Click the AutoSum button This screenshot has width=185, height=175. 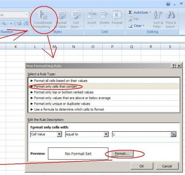pos(139,12)
